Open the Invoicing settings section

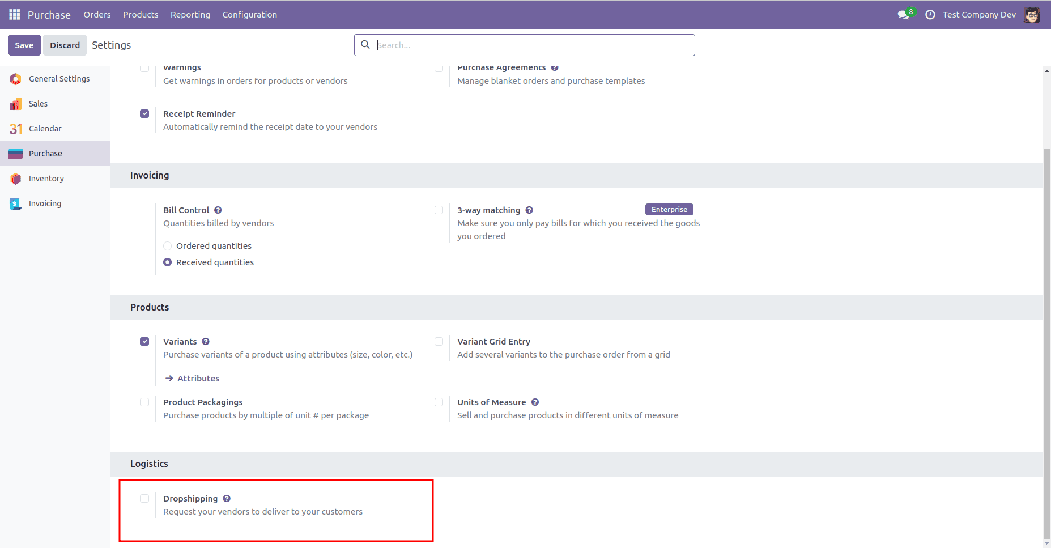45,203
